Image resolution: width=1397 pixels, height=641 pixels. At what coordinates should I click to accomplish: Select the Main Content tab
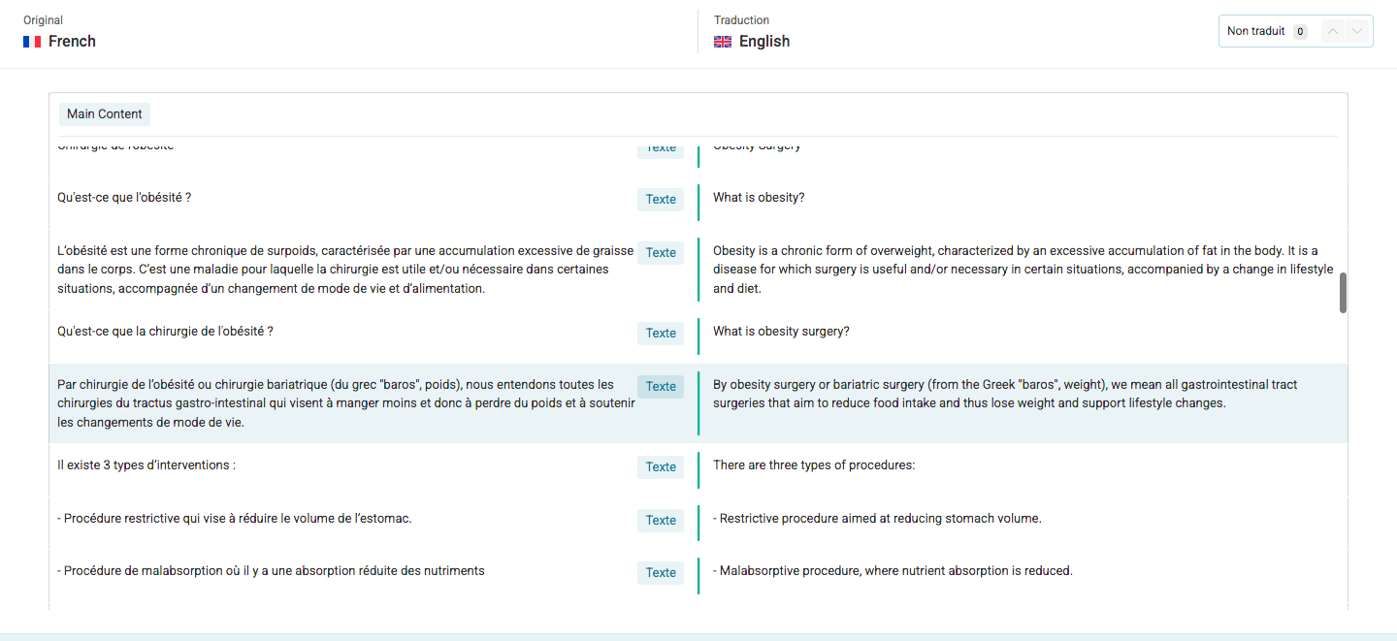pos(105,114)
